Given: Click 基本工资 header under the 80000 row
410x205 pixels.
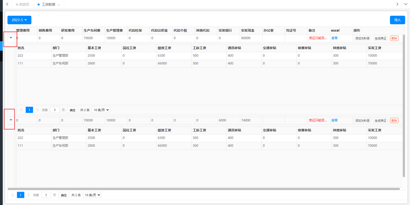Looking at the screenshot, I should coord(94,48).
